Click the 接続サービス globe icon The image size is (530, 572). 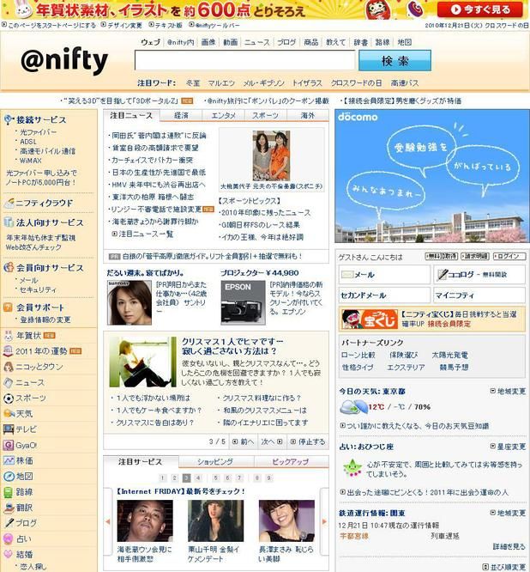(x=9, y=119)
